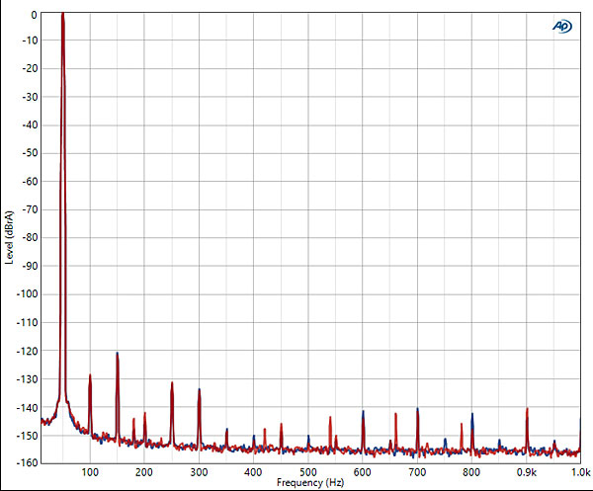Click the "-100" Level axis tick label
Screen dimensions: 593x491
(x=28, y=294)
